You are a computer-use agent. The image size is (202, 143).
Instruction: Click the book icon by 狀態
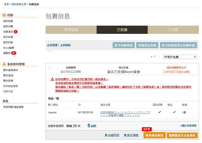coord(4,15)
